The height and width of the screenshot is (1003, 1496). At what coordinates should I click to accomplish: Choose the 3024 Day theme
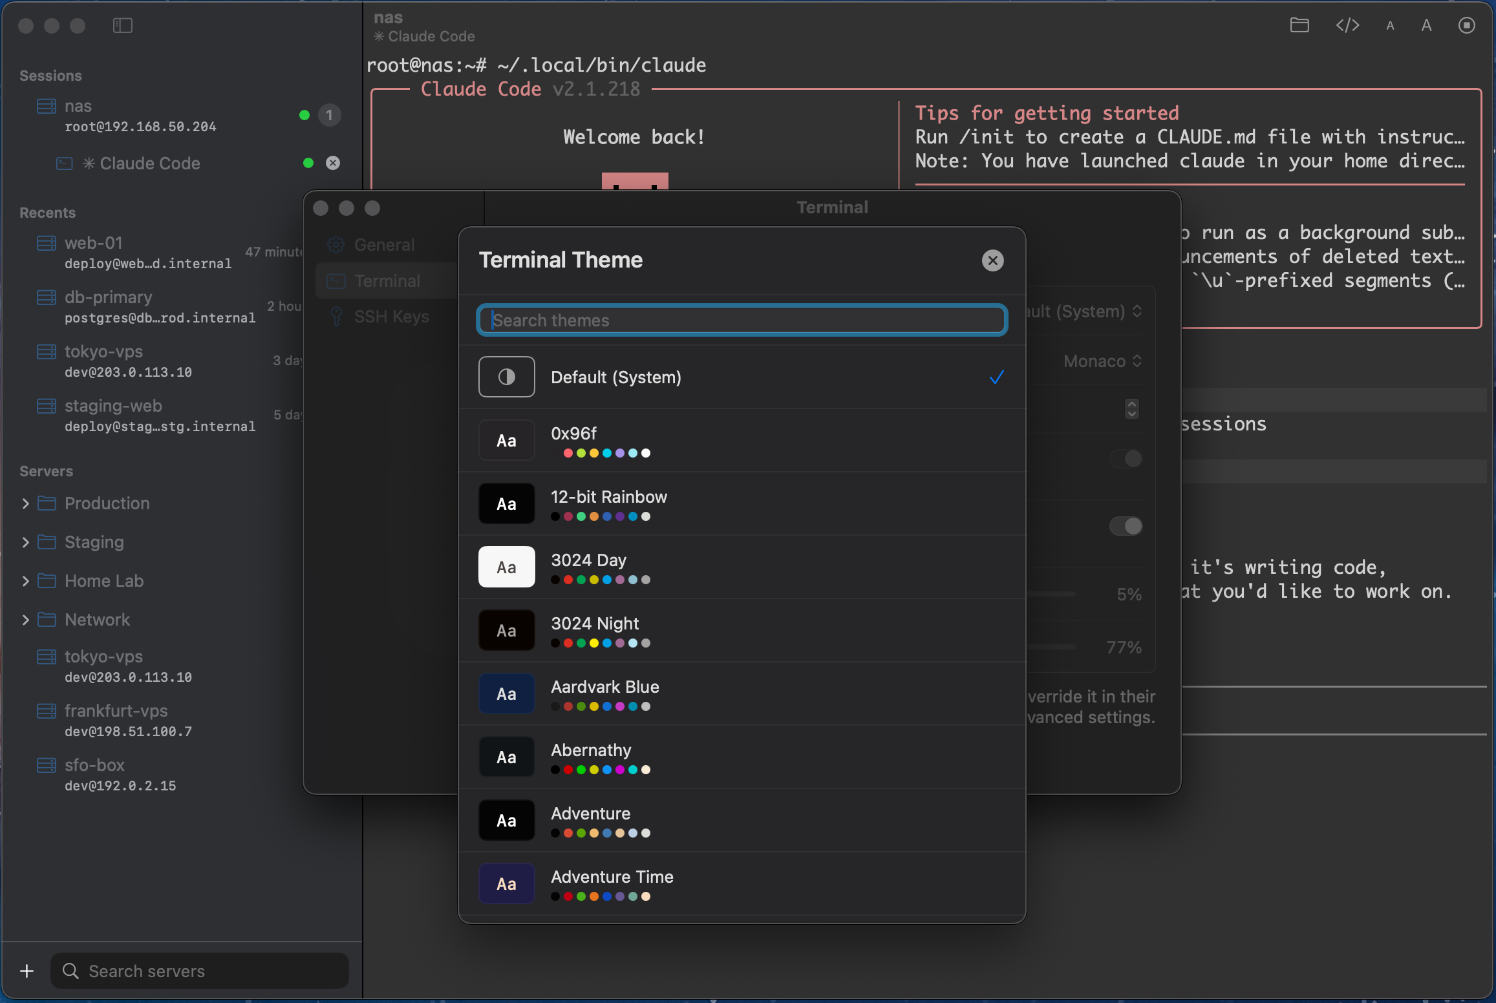coord(742,567)
